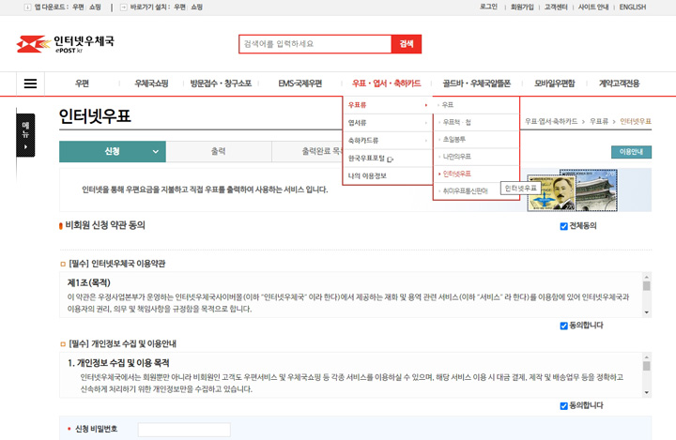Screen dimensions: 676x440
Task: Select 나만의우표 in the submenu
Action: coord(456,157)
